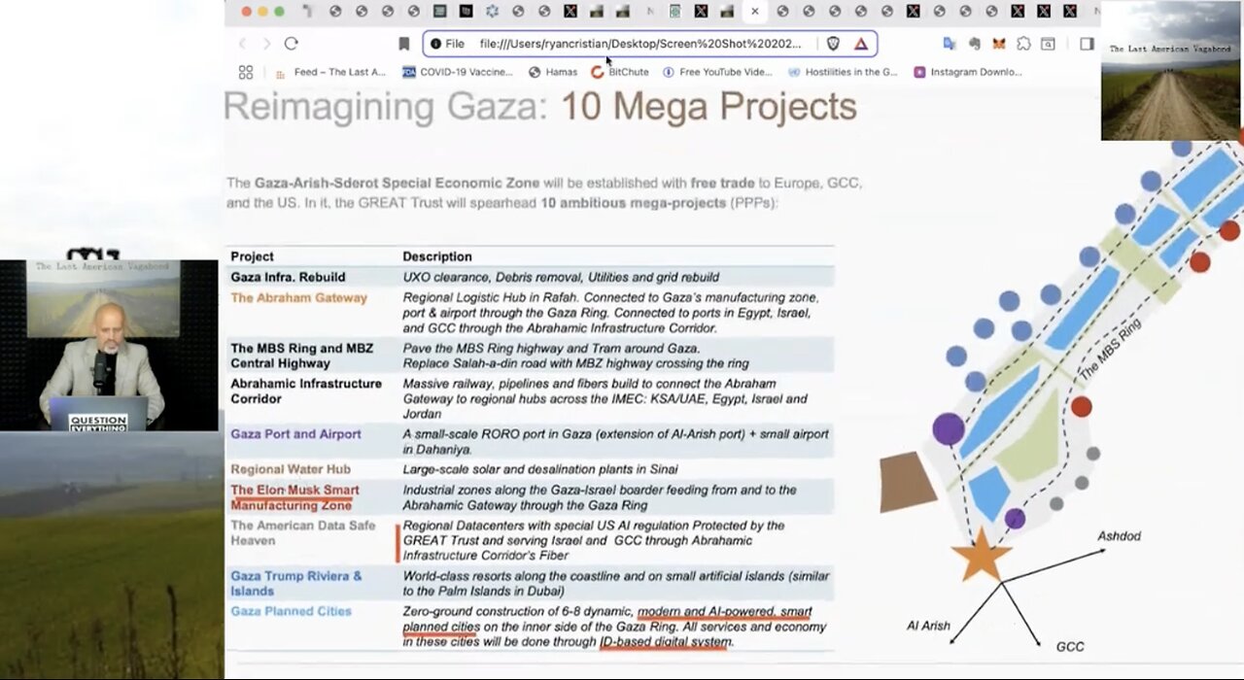Screen dimensions: 1244x680
Task: Reload the current page
Action: click(291, 44)
